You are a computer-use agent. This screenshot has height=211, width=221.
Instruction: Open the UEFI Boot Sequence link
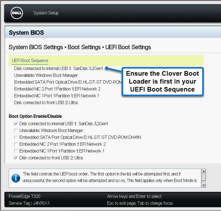click(x=30, y=61)
